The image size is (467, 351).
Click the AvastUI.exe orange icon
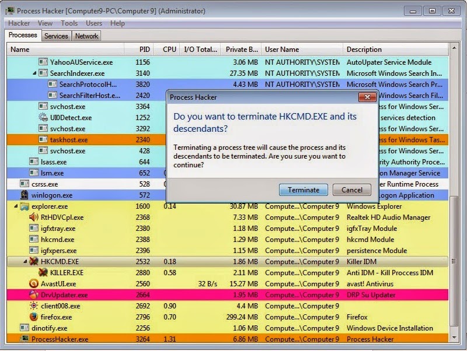click(34, 283)
